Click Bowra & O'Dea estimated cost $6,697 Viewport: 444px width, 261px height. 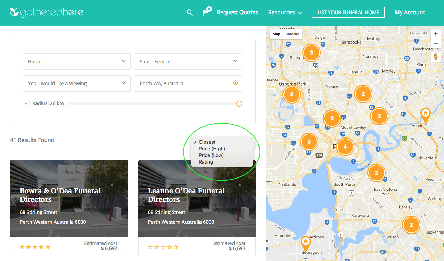(101, 246)
